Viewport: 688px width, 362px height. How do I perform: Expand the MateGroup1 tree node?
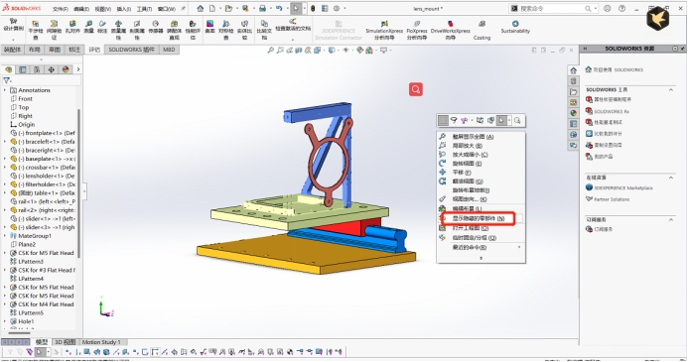[x=5, y=236]
